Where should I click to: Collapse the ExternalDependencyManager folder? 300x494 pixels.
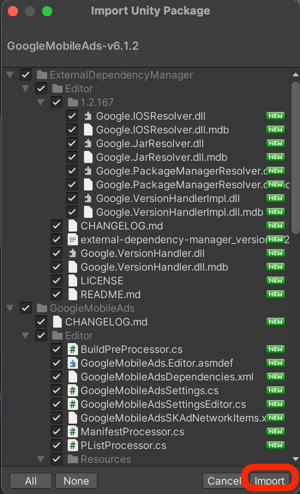[x=10, y=75]
